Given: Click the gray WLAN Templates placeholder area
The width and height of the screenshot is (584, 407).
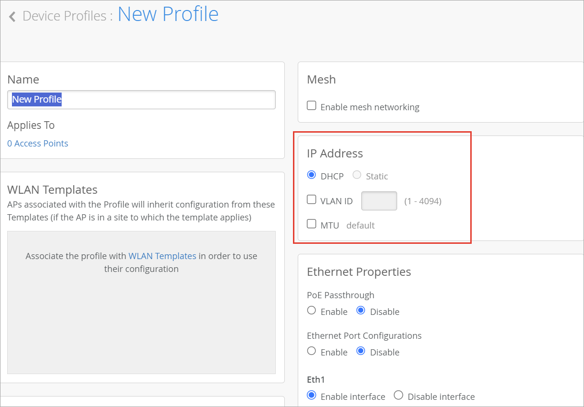Looking at the screenshot, I should click(141, 324).
